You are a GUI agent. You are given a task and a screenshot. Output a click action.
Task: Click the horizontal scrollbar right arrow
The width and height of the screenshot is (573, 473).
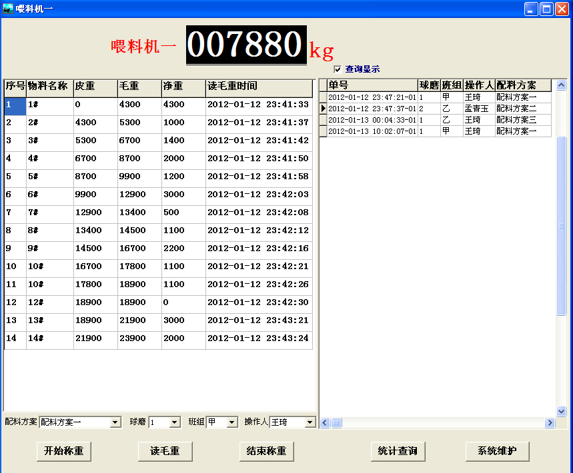[x=550, y=422]
